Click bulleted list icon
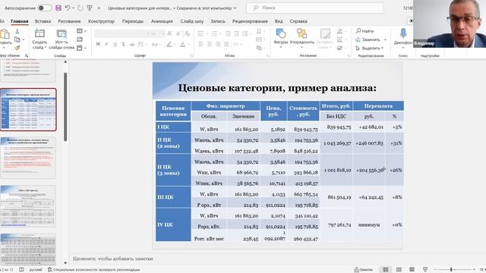486x273 pixels. tap(200, 33)
